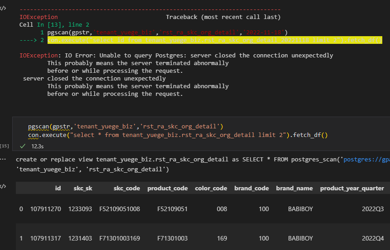Viewport: 390px width, 250px height.
Task: Select the brand_name column header
Action: 294,188
